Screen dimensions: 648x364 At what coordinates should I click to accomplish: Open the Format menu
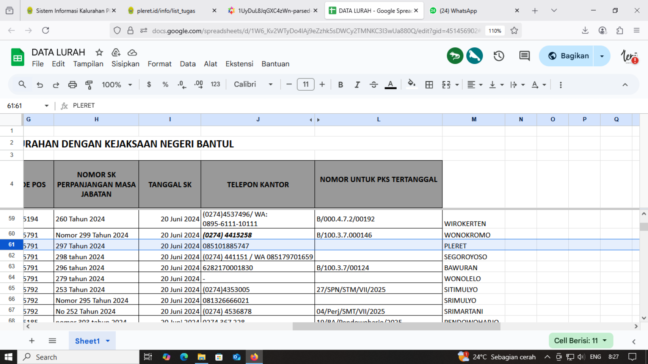159,64
